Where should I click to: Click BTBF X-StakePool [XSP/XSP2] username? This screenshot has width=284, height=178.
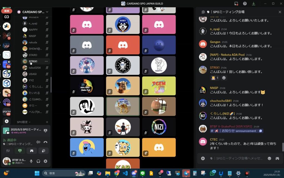(231, 127)
